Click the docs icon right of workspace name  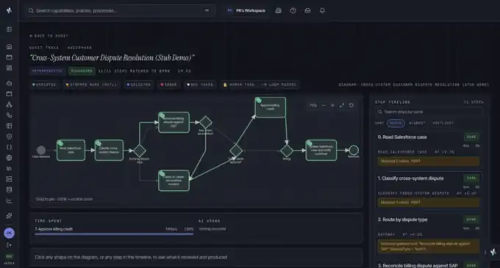[x=278, y=10]
